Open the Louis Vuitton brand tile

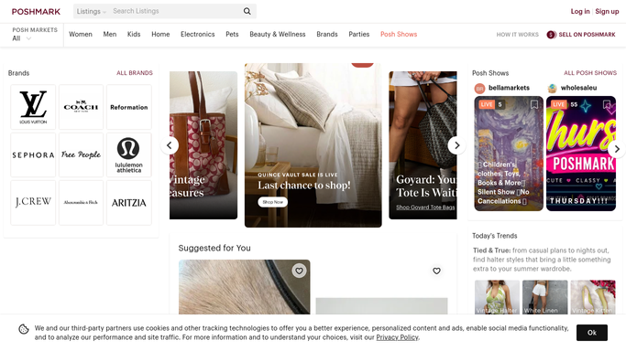click(33, 107)
